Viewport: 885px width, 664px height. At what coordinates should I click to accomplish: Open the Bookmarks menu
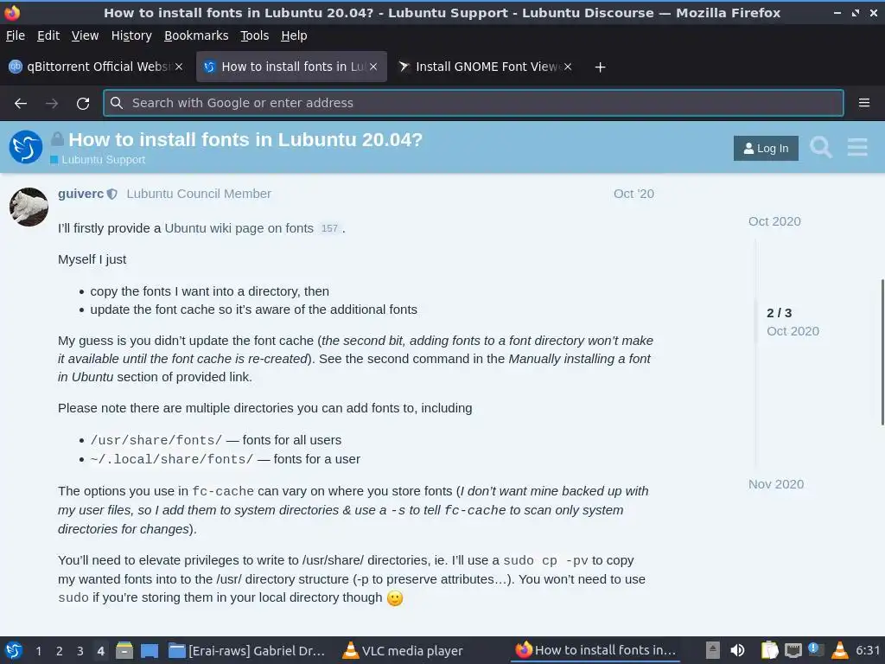[196, 35]
